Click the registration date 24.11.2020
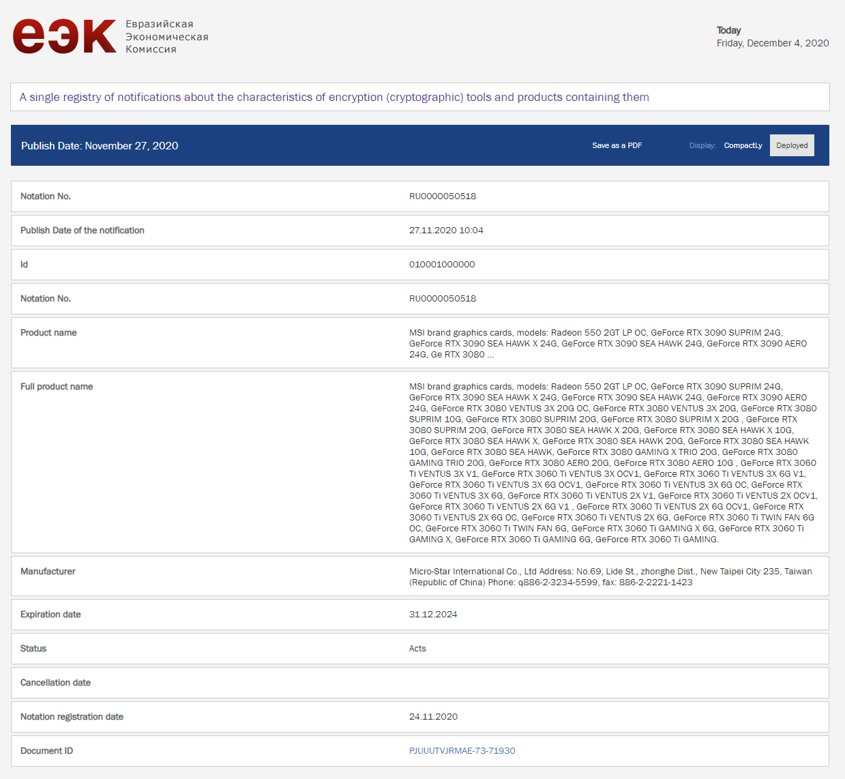Image resolution: width=845 pixels, height=779 pixels. pyautogui.click(x=433, y=717)
